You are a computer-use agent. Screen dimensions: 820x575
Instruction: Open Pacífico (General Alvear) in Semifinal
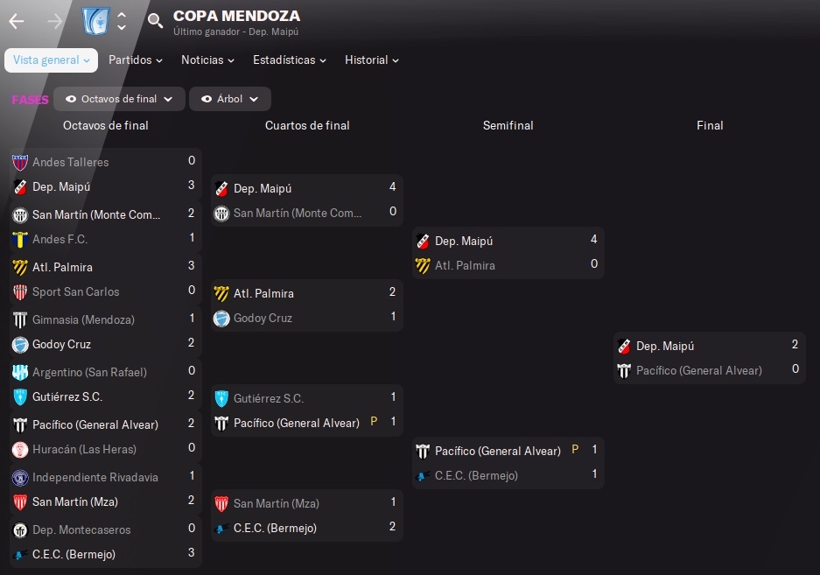497,451
